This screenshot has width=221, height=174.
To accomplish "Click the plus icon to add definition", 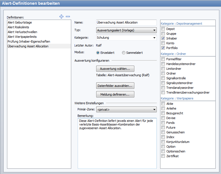I will coord(61,17).
